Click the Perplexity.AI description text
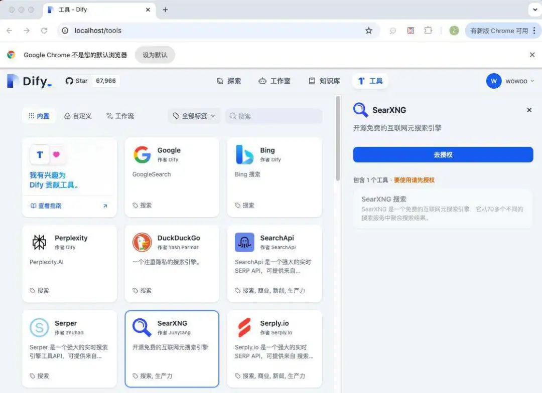 pyautogui.click(x=47, y=262)
